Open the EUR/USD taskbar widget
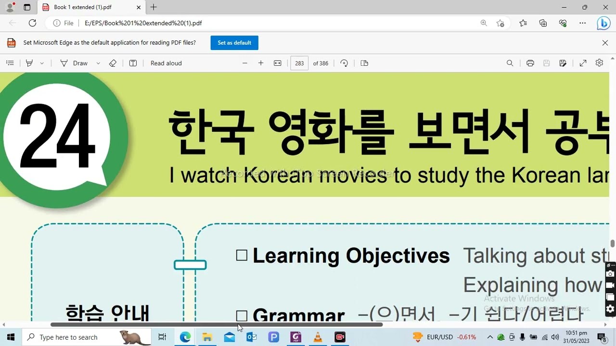This screenshot has height=346, width=616. coord(444,337)
